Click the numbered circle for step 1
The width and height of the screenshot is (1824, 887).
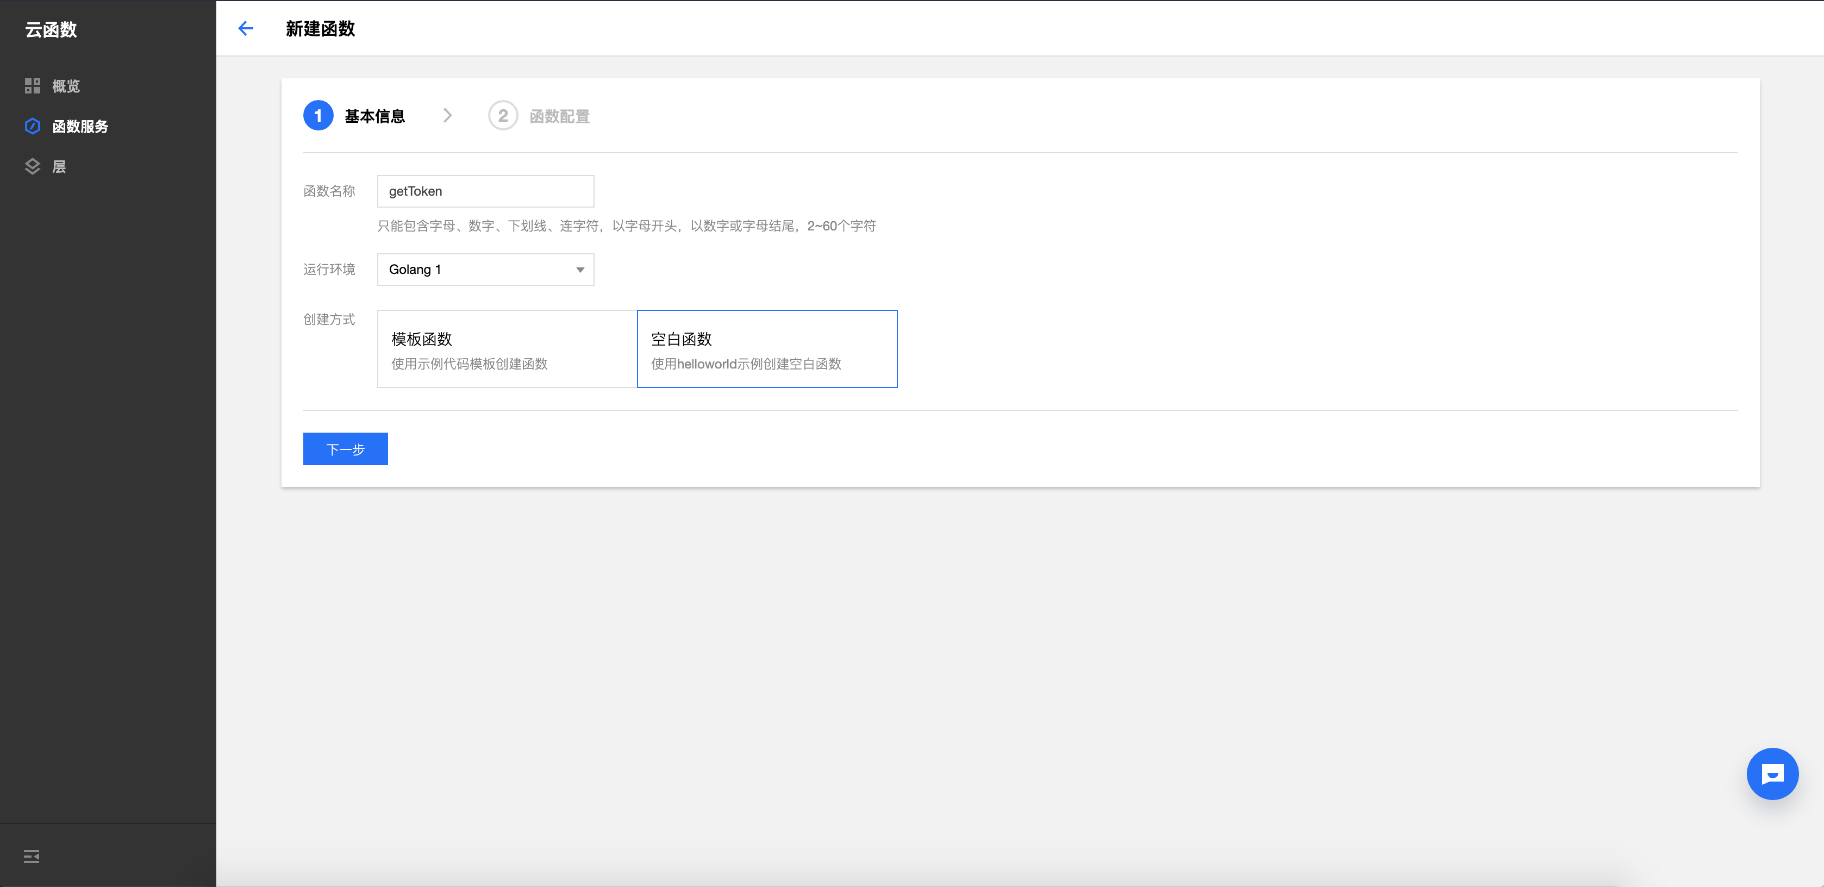[318, 115]
